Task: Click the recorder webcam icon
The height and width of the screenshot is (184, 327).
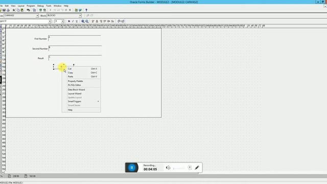Action: [x=190, y=168]
